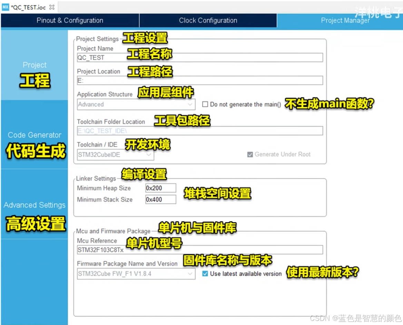Open the Project Manager tab
403x325 pixels.
click(x=340, y=21)
